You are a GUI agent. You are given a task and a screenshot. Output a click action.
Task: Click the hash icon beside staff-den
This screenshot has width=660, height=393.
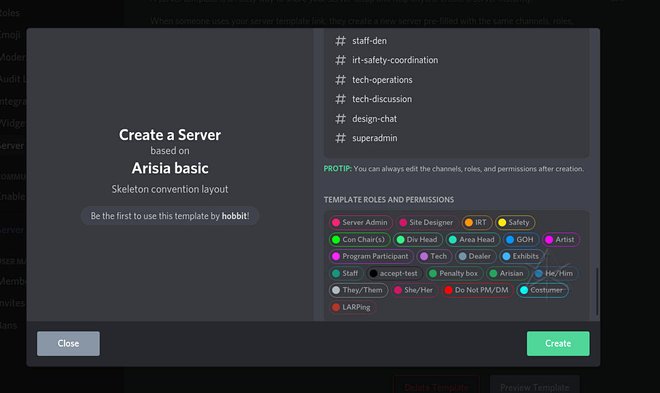340,41
